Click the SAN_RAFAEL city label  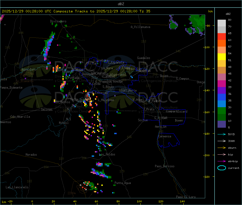tap(98, 73)
